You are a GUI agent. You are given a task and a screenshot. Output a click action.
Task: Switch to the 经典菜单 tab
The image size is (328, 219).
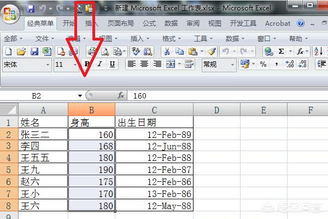pos(40,24)
